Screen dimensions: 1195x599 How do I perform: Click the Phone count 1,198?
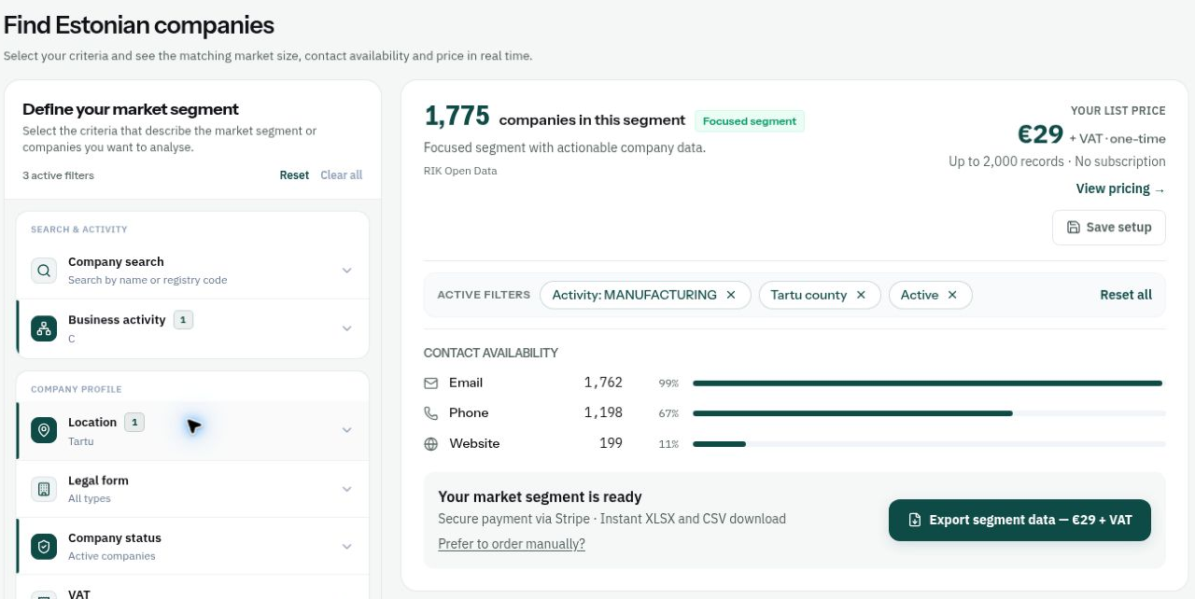pos(603,412)
